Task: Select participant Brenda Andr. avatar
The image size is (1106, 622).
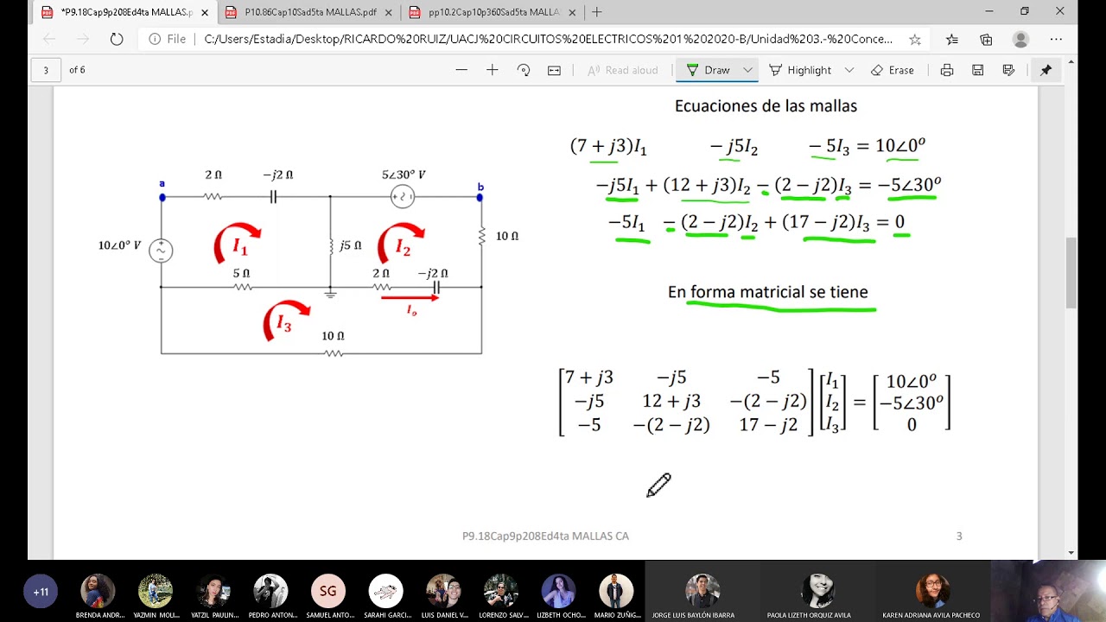Action: tap(98, 591)
